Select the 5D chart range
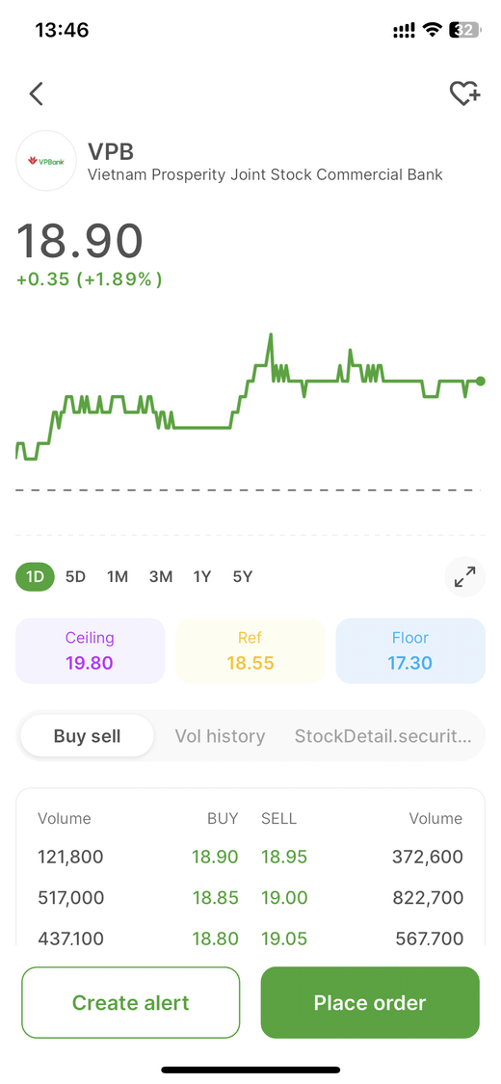The width and height of the screenshot is (501, 1084). coord(75,576)
